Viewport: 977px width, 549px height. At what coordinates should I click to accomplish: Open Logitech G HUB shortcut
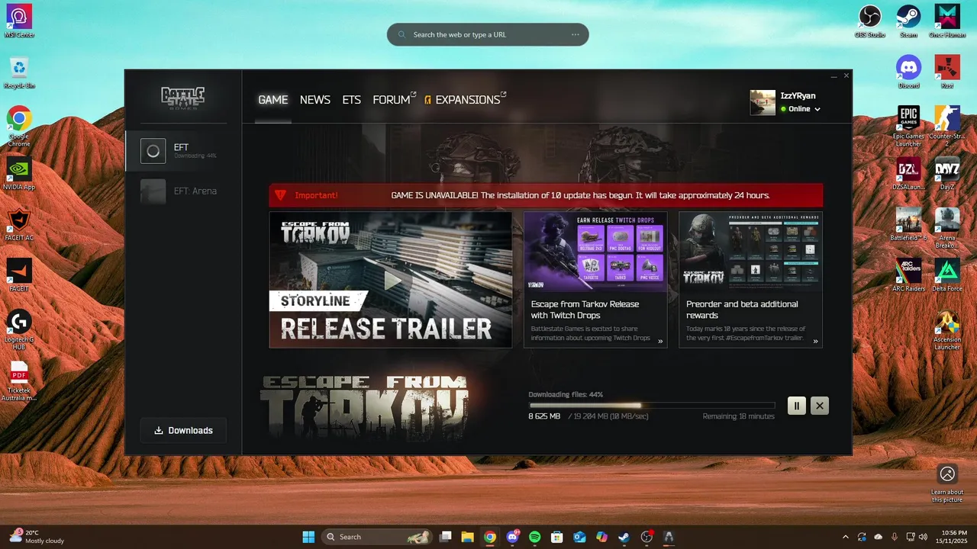tap(19, 329)
